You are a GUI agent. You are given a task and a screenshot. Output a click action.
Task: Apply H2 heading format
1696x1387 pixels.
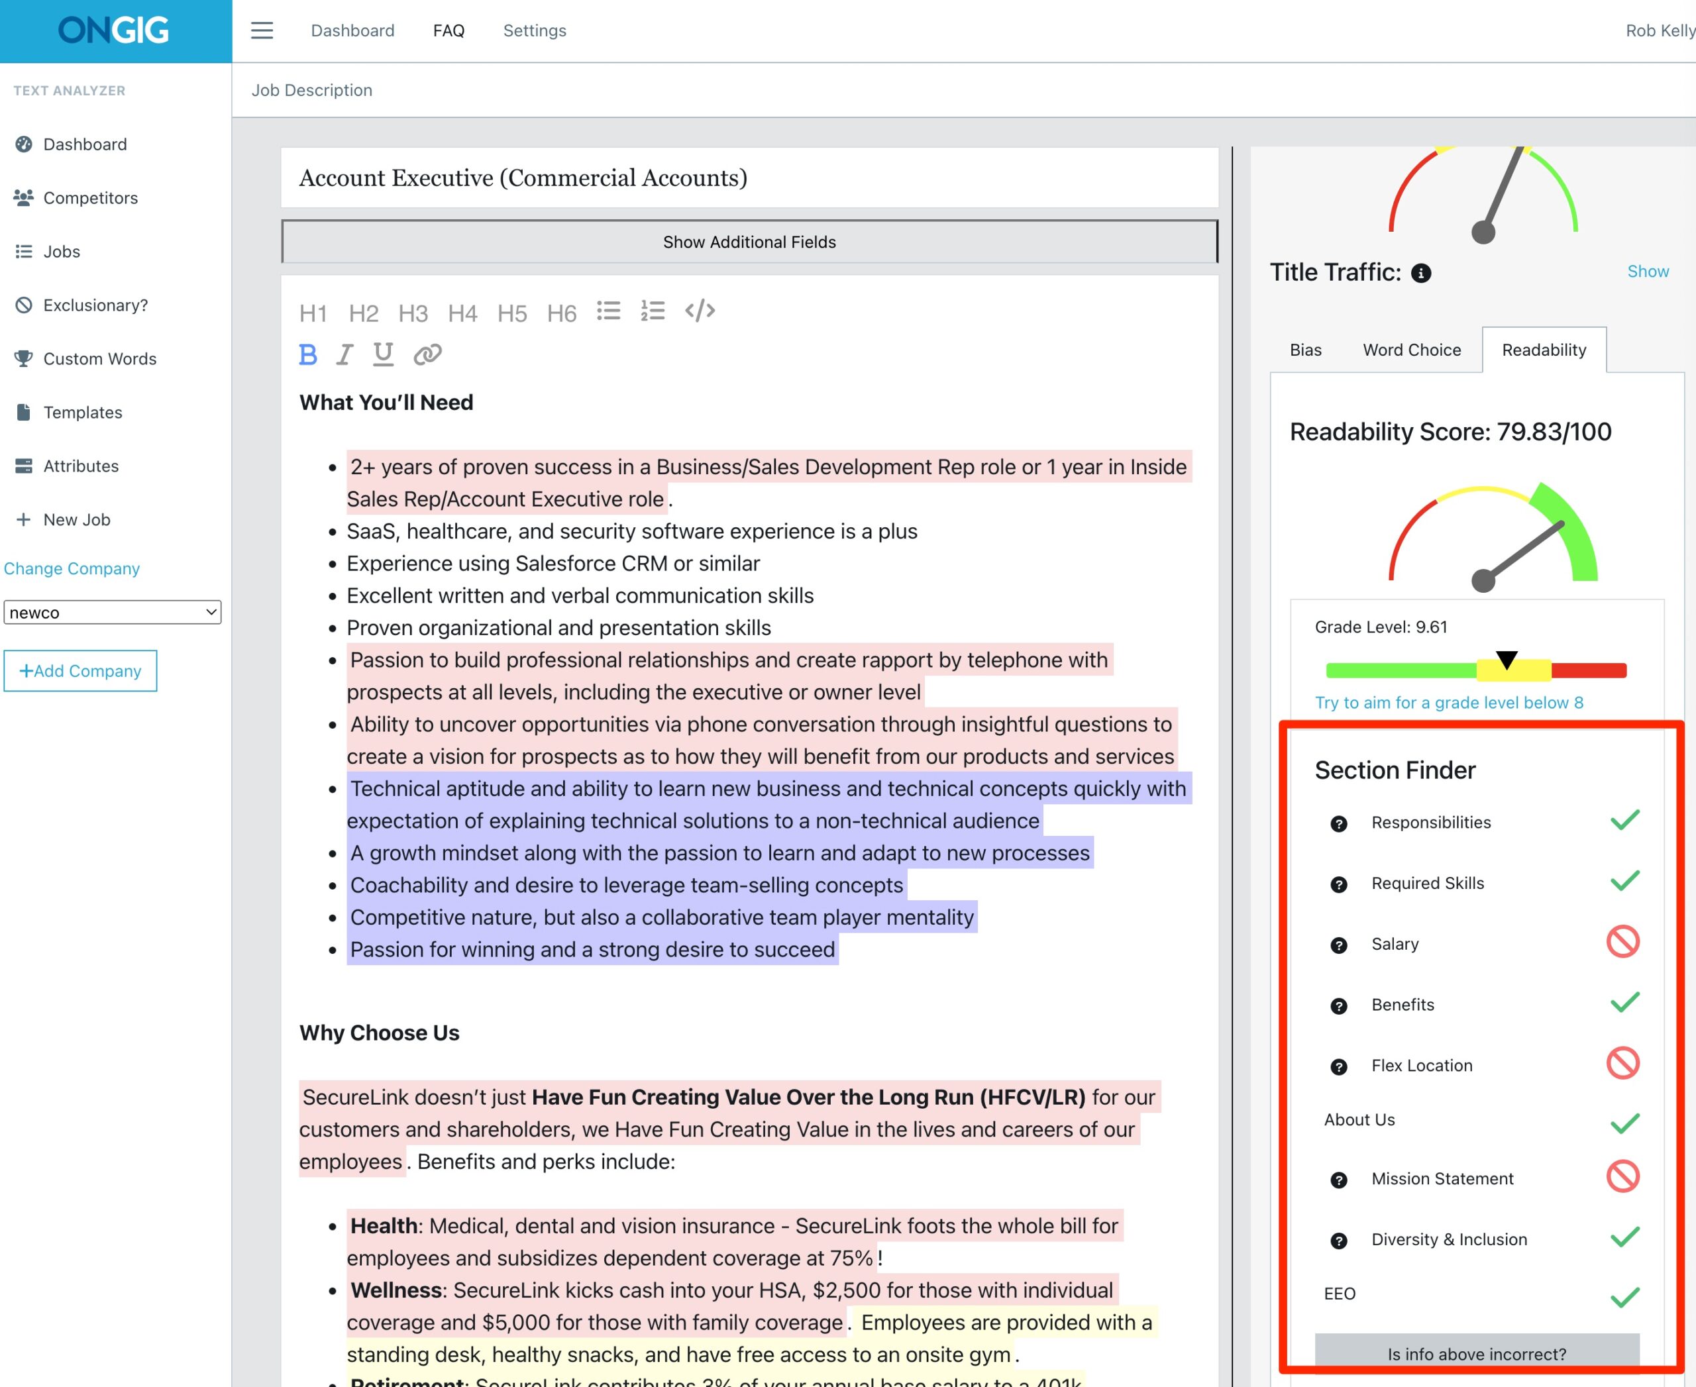(364, 313)
